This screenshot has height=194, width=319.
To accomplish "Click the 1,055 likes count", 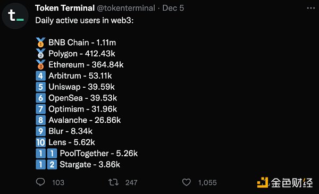I will [207, 183].
